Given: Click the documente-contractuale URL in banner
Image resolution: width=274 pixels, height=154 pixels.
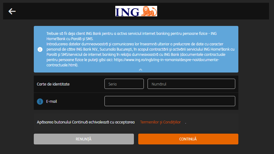Looking at the screenshot, I should point(133,62).
